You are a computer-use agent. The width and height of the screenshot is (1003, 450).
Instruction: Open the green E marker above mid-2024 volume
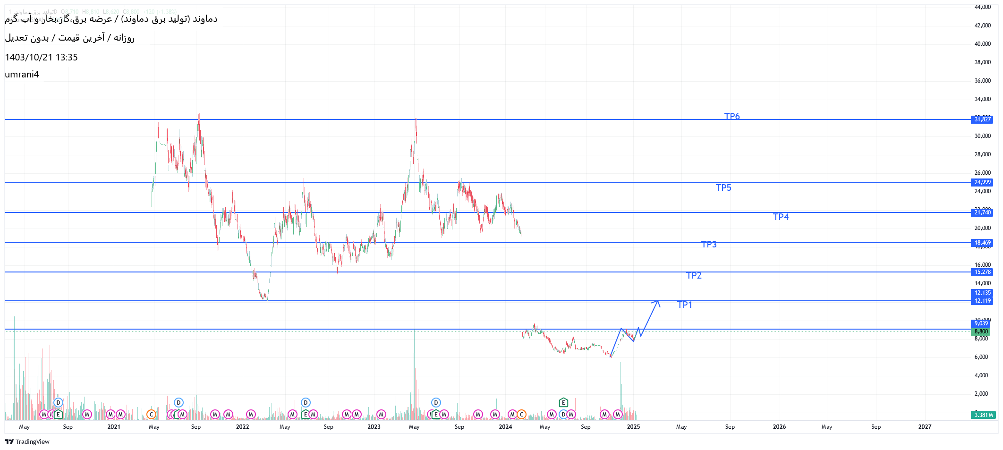pos(563,403)
